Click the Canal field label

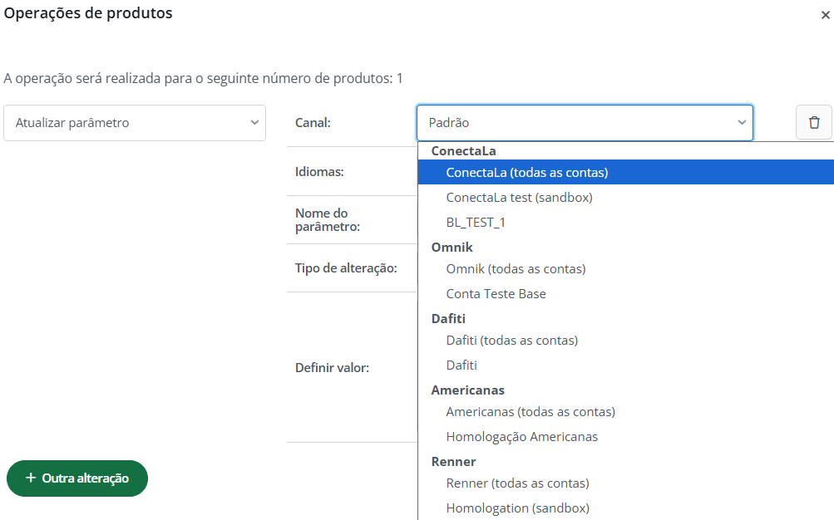point(313,123)
